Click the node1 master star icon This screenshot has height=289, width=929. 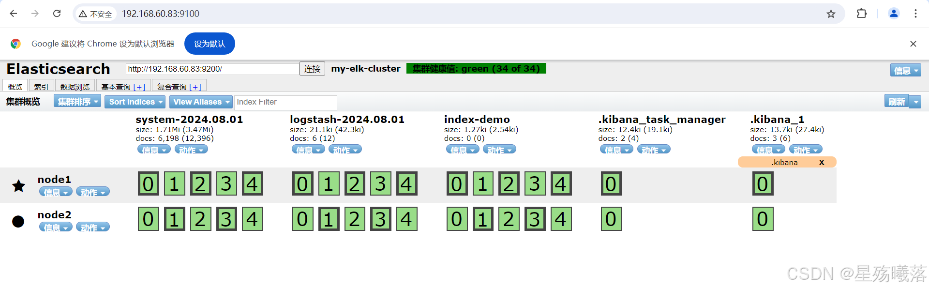18,186
